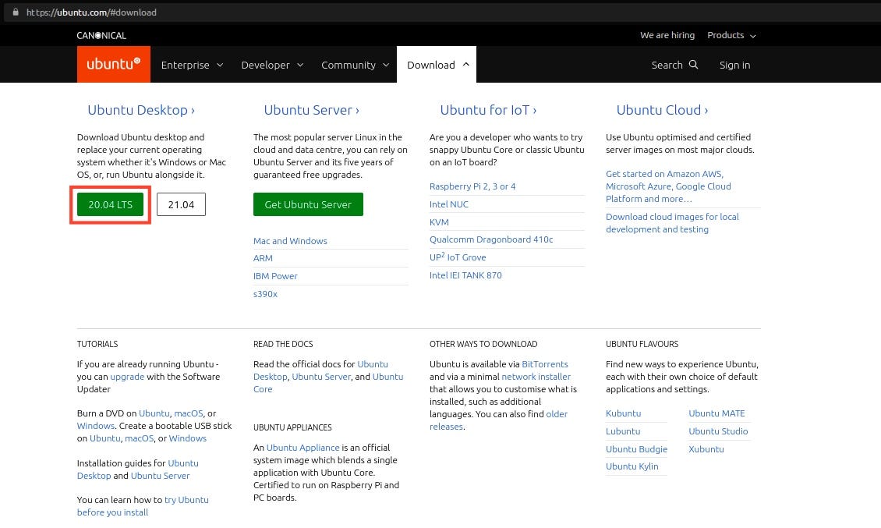Screen dimensions: 881x528
Task: Click the ARM server link
Action: click(263, 258)
